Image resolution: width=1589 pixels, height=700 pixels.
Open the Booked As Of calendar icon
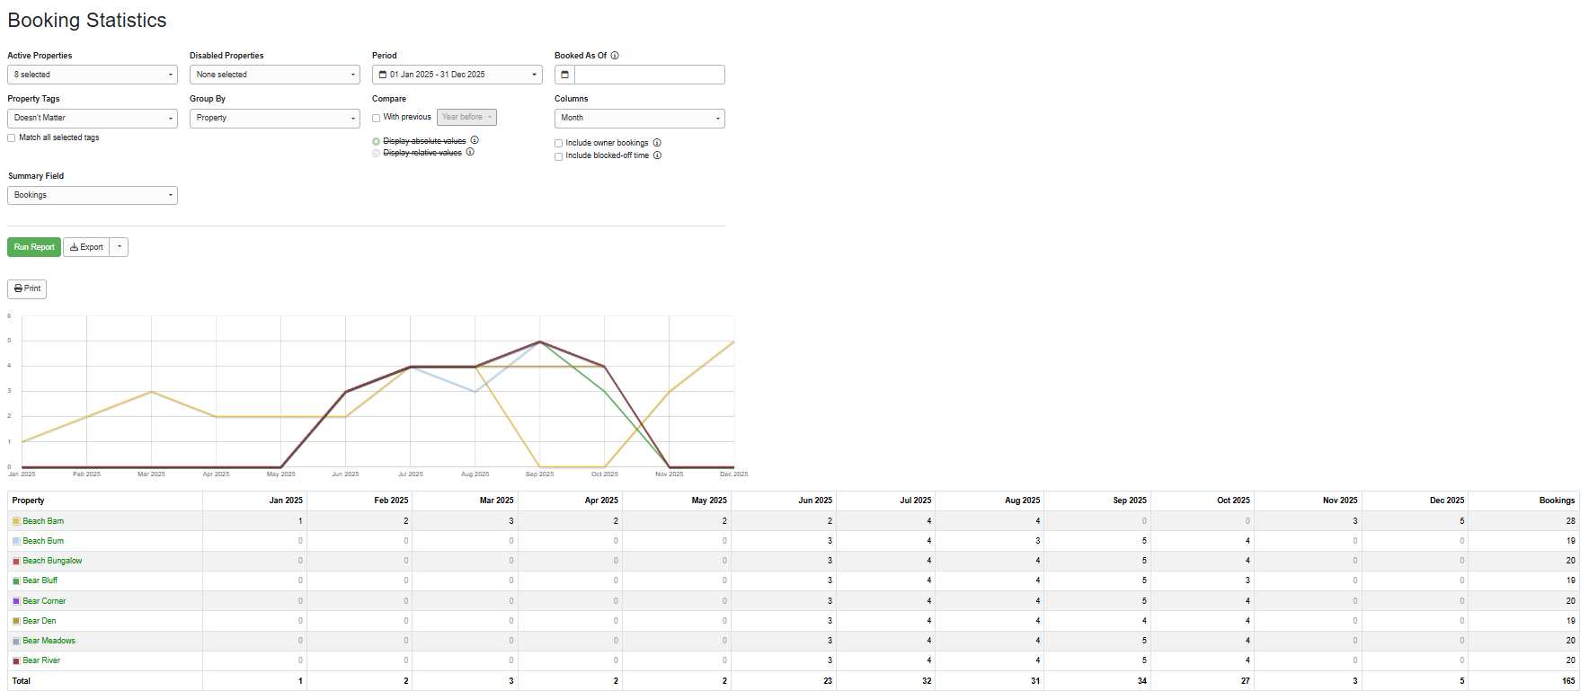pos(564,75)
